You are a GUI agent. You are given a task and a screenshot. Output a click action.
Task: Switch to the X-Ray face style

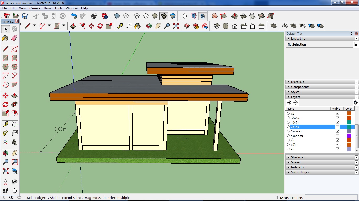(117, 16)
